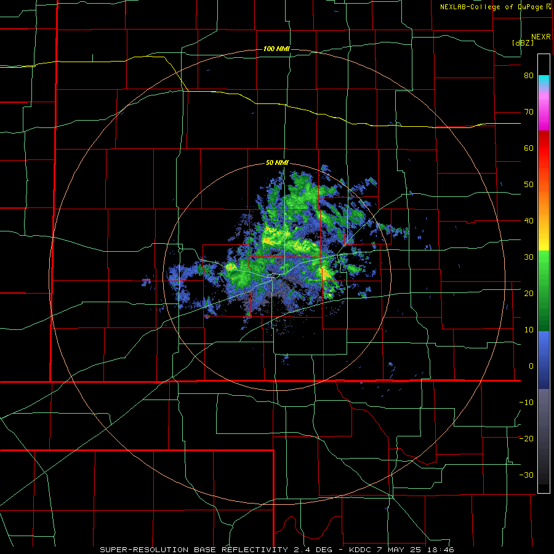
Task: Click the 20 value on the dBZ scale
Action: 529,294
